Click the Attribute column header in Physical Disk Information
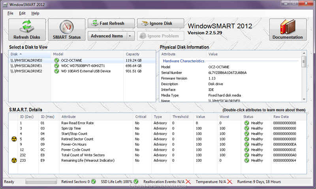 tap(183, 54)
